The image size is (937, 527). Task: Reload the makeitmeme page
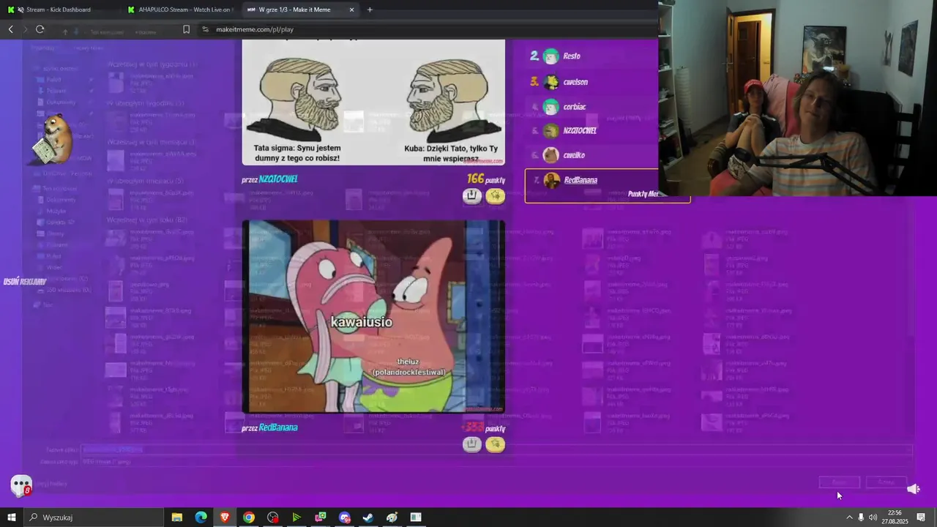(x=40, y=29)
